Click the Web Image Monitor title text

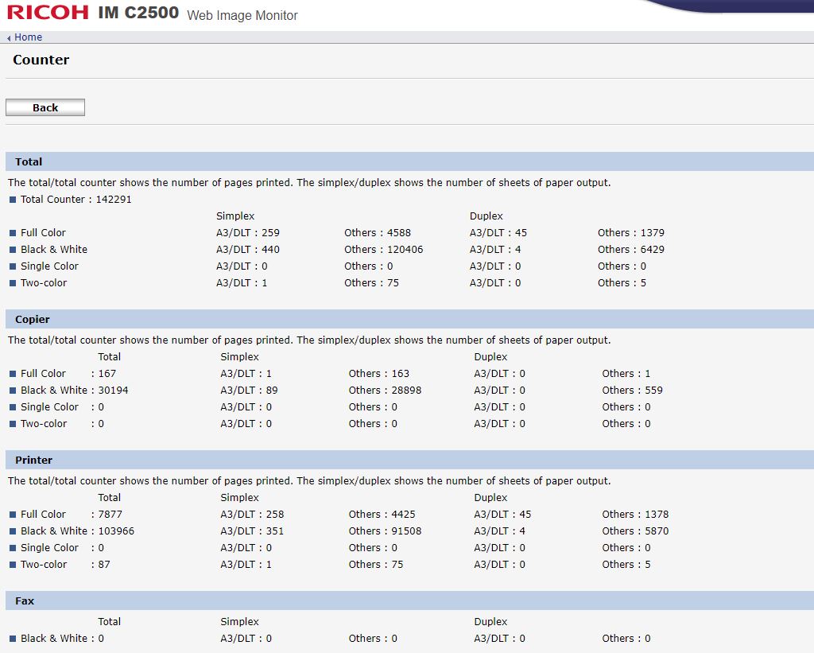(x=242, y=16)
